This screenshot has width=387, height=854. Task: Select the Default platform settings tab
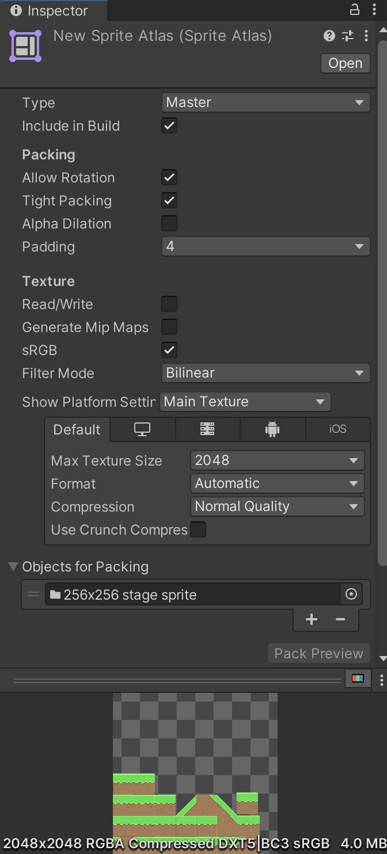(77, 429)
